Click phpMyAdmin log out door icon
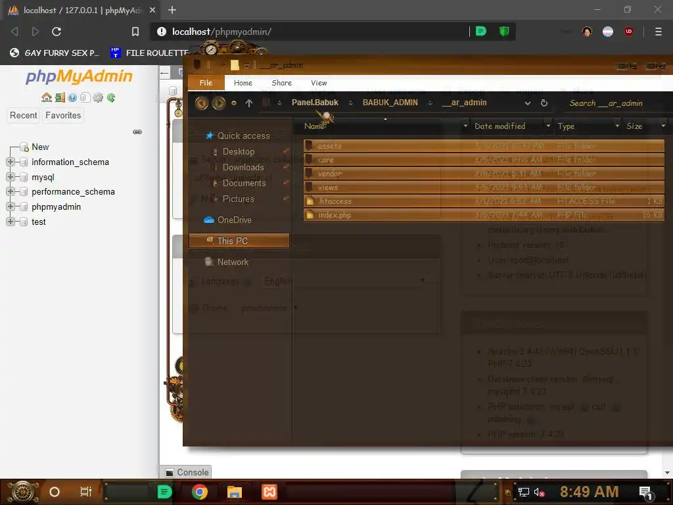This screenshot has width=673, height=505. [x=60, y=97]
